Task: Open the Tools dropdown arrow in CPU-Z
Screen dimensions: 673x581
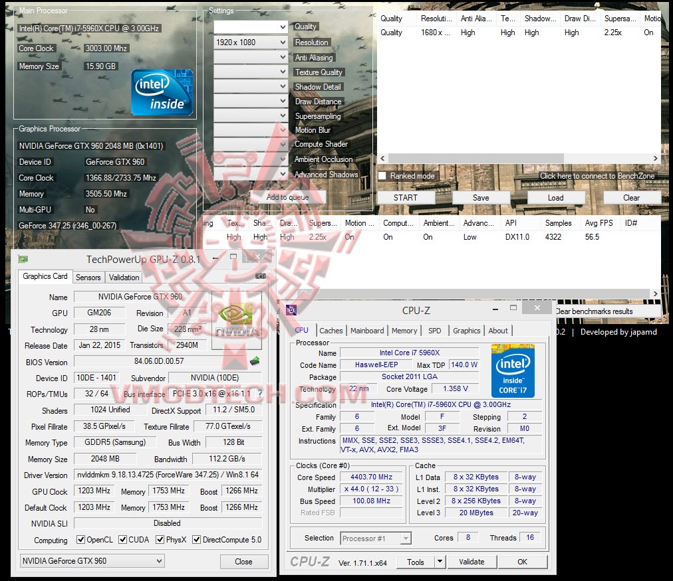Action: (440, 561)
